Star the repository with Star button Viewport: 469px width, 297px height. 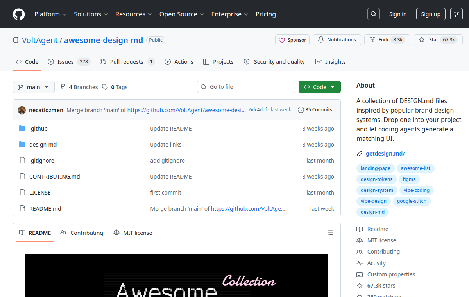click(x=438, y=40)
